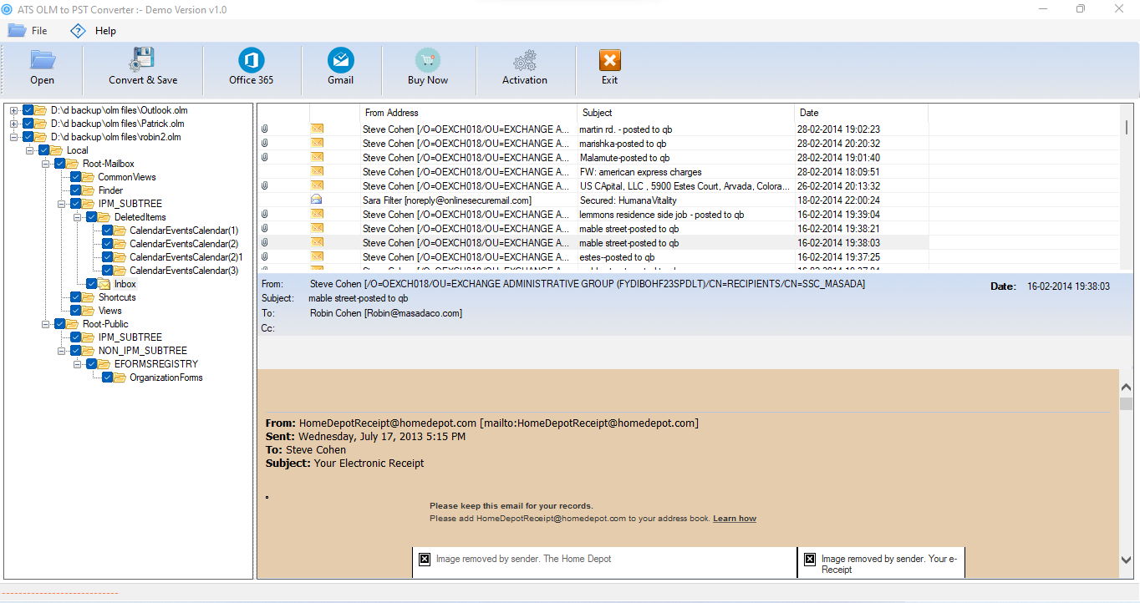Viewport: 1140px width, 603px height.
Task: Collapse the DeletedItems node
Action: click(x=77, y=217)
